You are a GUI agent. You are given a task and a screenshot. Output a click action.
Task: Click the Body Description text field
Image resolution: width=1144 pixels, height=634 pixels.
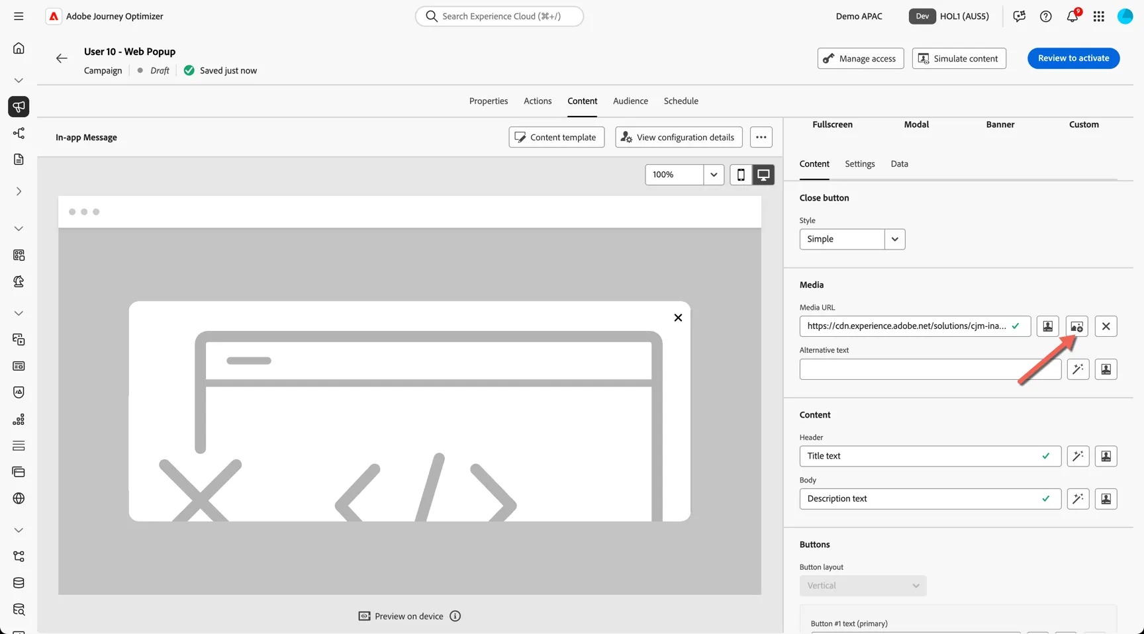click(x=930, y=499)
